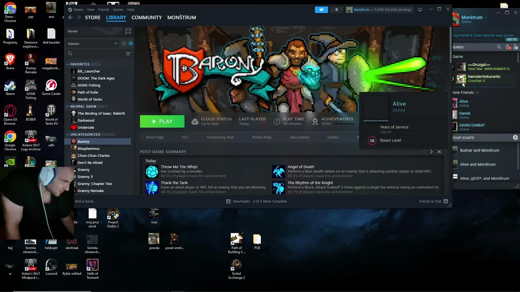
Task: Open the Barony Store Page link
Action: pos(154,137)
